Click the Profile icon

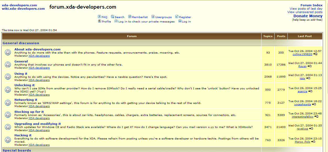point(99,21)
